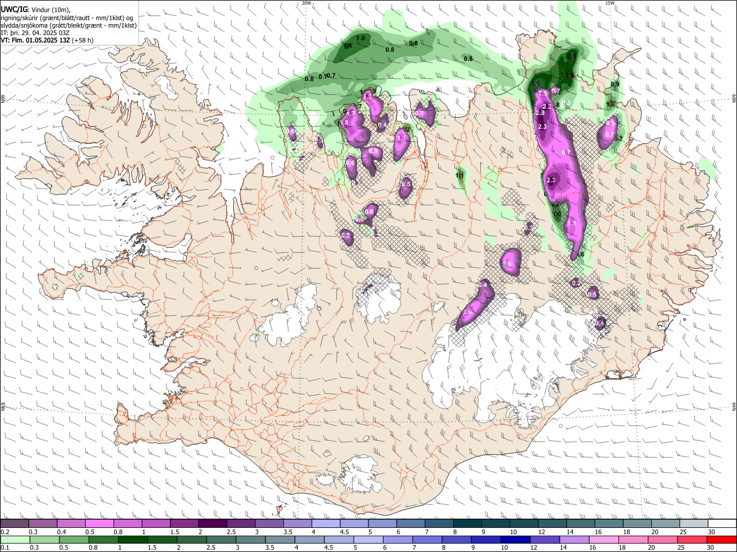Pick the crimson swatch labeled 25 in lower legend row
This screenshot has height=552, width=737.
pyautogui.click(x=692, y=539)
